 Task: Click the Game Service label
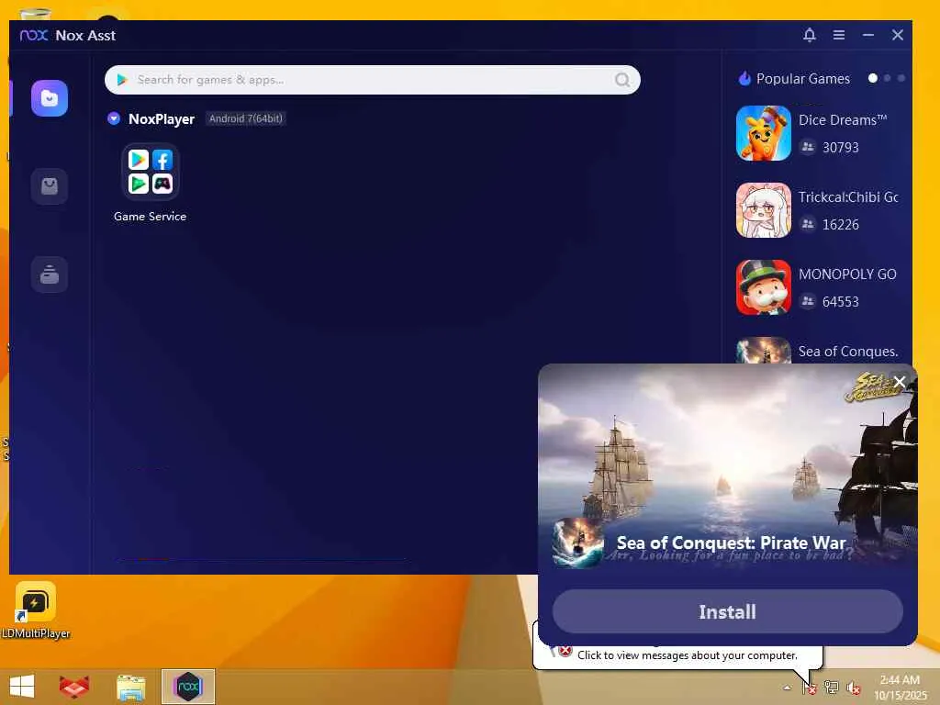click(150, 217)
